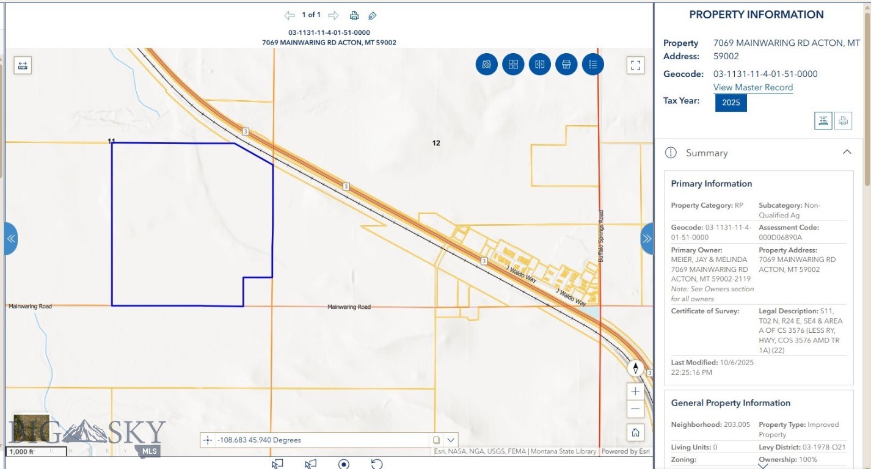Toggle the collapse-all sections icon
Viewport: 871px width, 469px height.
pyautogui.click(x=823, y=121)
